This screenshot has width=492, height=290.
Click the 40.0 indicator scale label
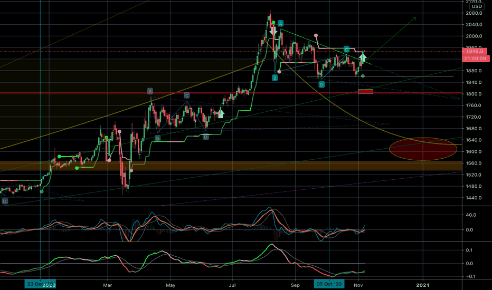pos(471,215)
